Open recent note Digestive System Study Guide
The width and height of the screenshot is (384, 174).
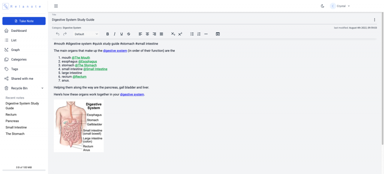coord(22,106)
